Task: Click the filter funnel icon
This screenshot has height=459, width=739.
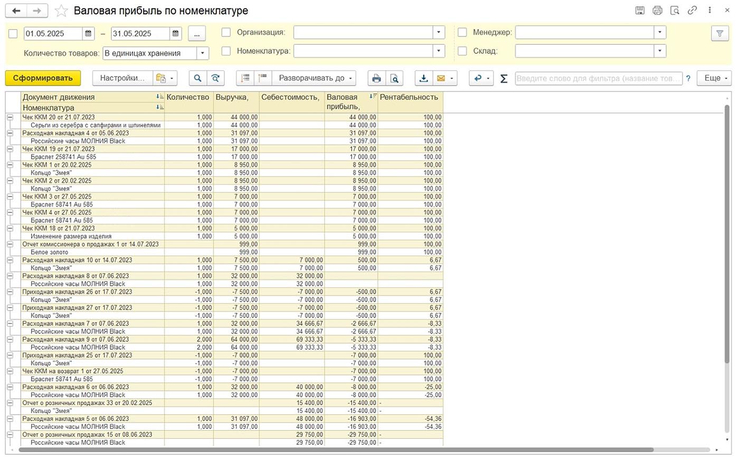Action: point(719,33)
